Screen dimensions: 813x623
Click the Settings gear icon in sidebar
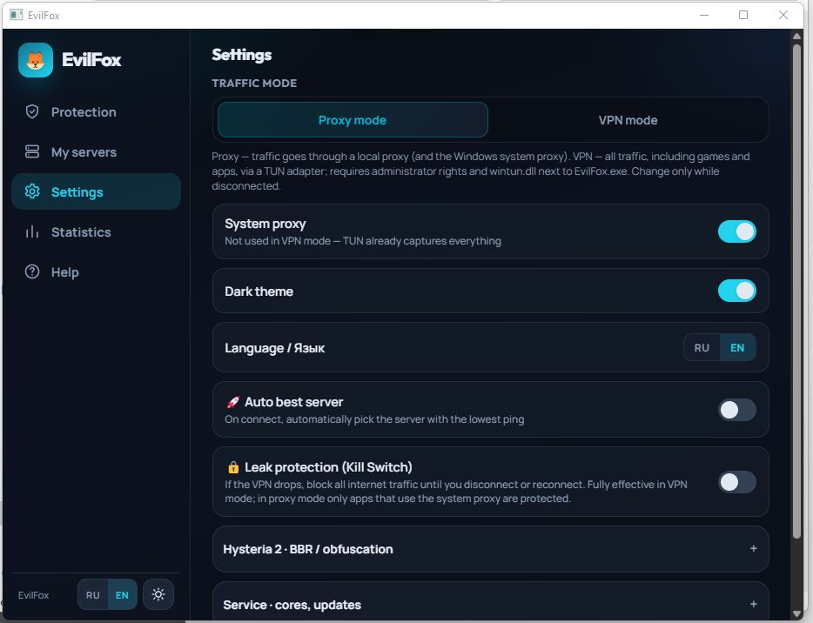click(x=32, y=191)
